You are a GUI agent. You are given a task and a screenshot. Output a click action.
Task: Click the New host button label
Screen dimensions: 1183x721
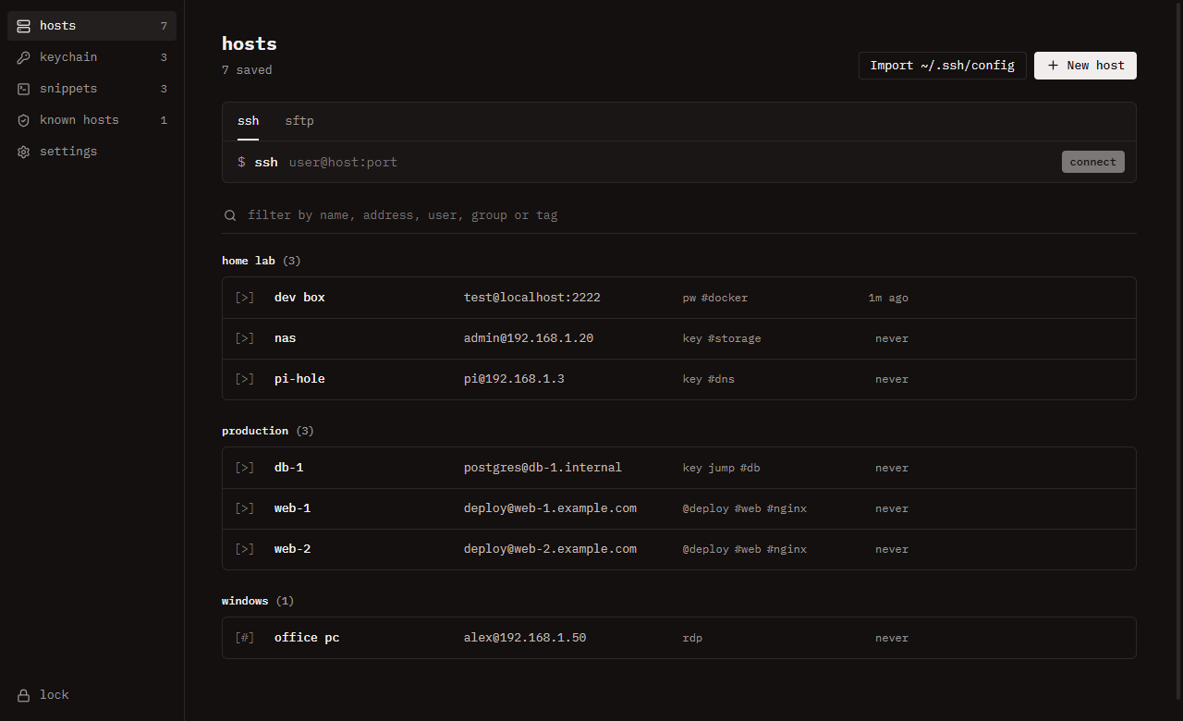click(x=1095, y=66)
